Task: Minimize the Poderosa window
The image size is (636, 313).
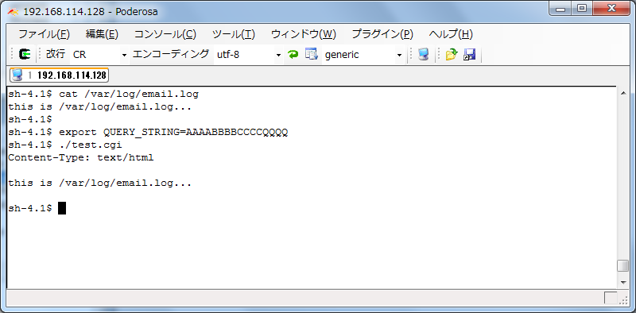Action: (561, 9)
